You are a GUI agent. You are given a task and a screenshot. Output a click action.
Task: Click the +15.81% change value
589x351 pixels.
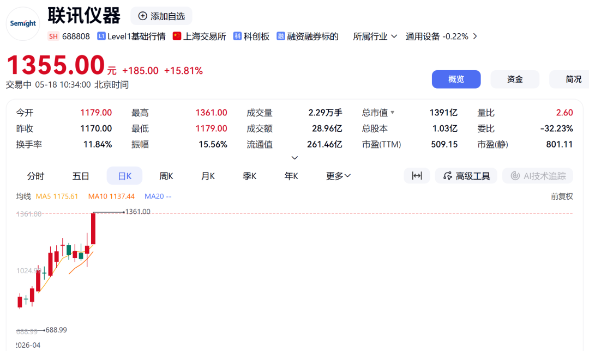click(x=183, y=71)
